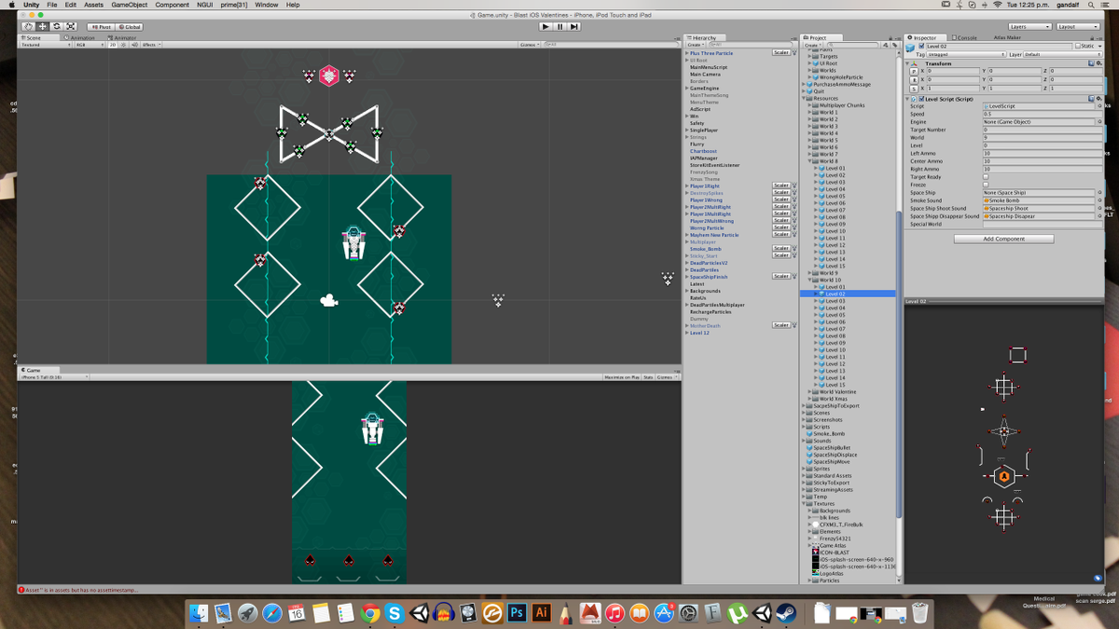Select Main Camera in Hierarchy

705,74
